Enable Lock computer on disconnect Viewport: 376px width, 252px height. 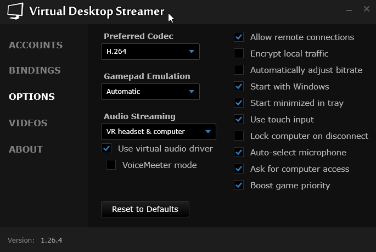(239, 136)
